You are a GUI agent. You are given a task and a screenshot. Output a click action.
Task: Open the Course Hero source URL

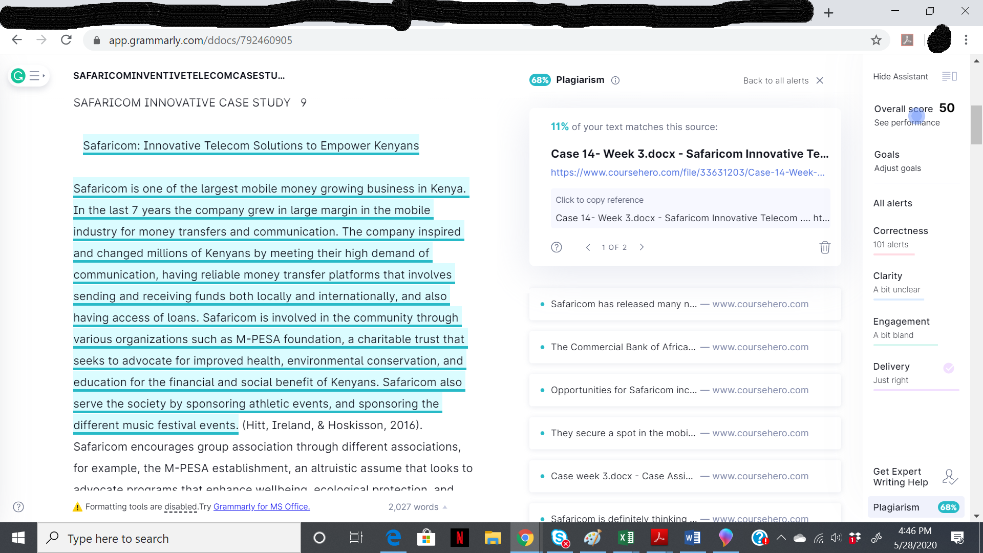(x=688, y=173)
